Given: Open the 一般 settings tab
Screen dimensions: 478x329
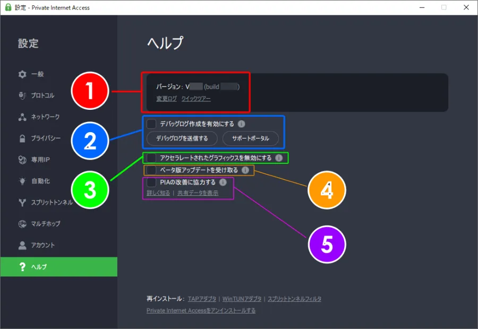Looking at the screenshot, I should pos(59,74).
